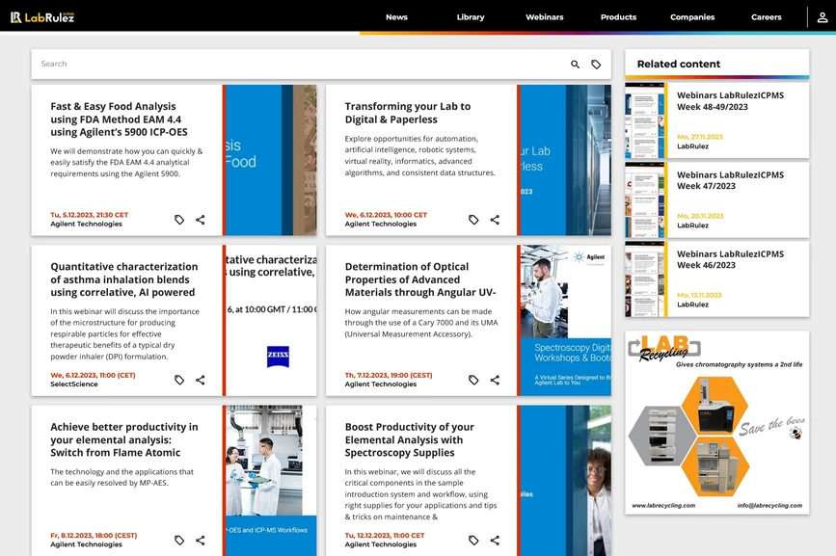Image resolution: width=836 pixels, height=556 pixels.
Task: Share the Quantitative characterization webinar
Action: point(200,380)
